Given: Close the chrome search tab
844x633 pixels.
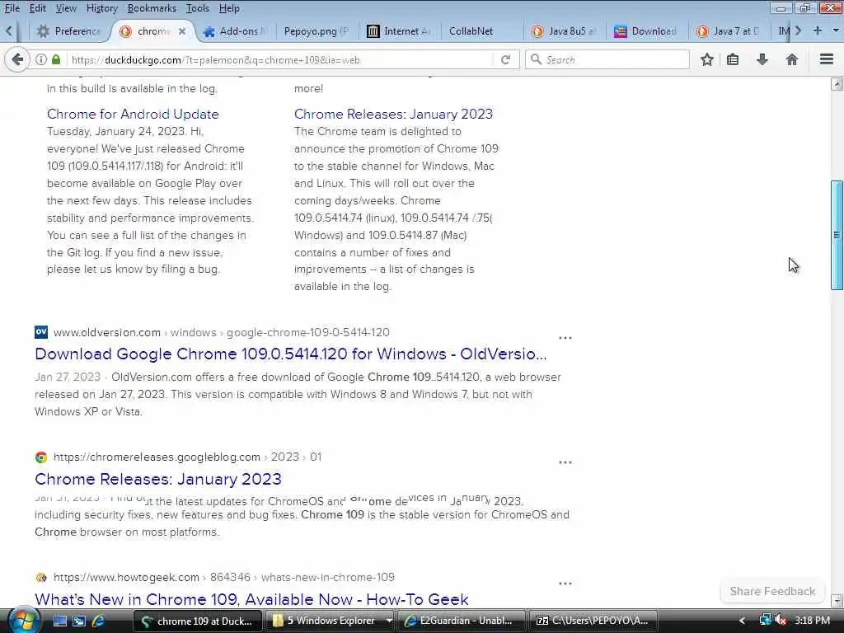Looking at the screenshot, I should point(182,31).
